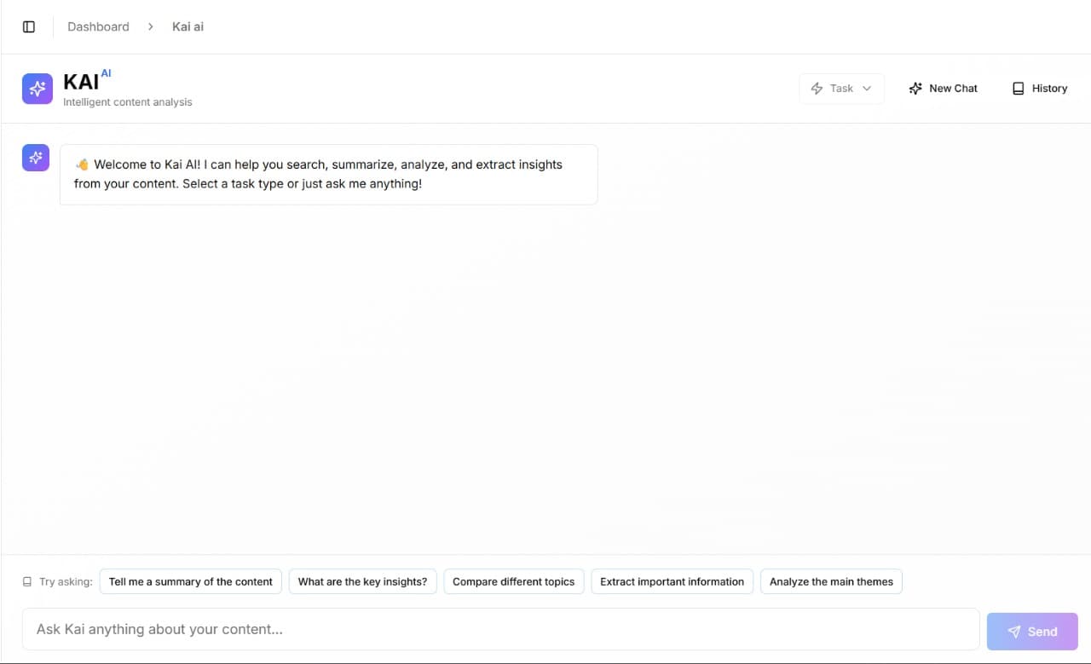This screenshot has height=664, width=1091.
Task: Toggle the sidebar panel icon
Action: tap(29, 26)
